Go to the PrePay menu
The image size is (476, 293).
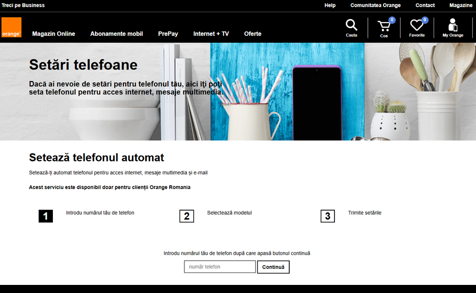coord(168,34)
